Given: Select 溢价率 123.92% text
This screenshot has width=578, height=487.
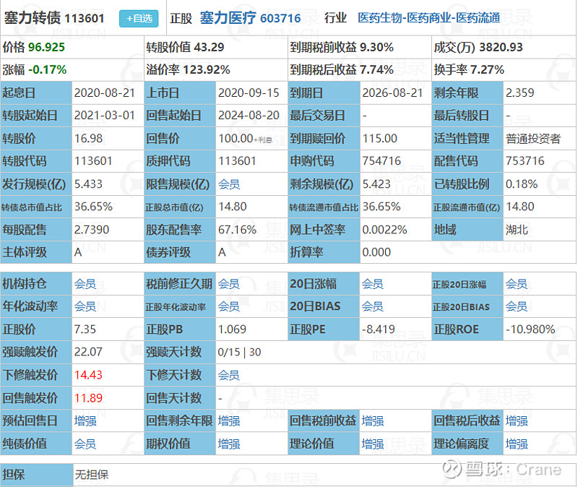Looking at the screenshot, I should click(188, 69).
